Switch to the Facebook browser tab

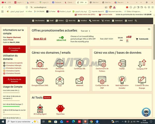[57, 2]
